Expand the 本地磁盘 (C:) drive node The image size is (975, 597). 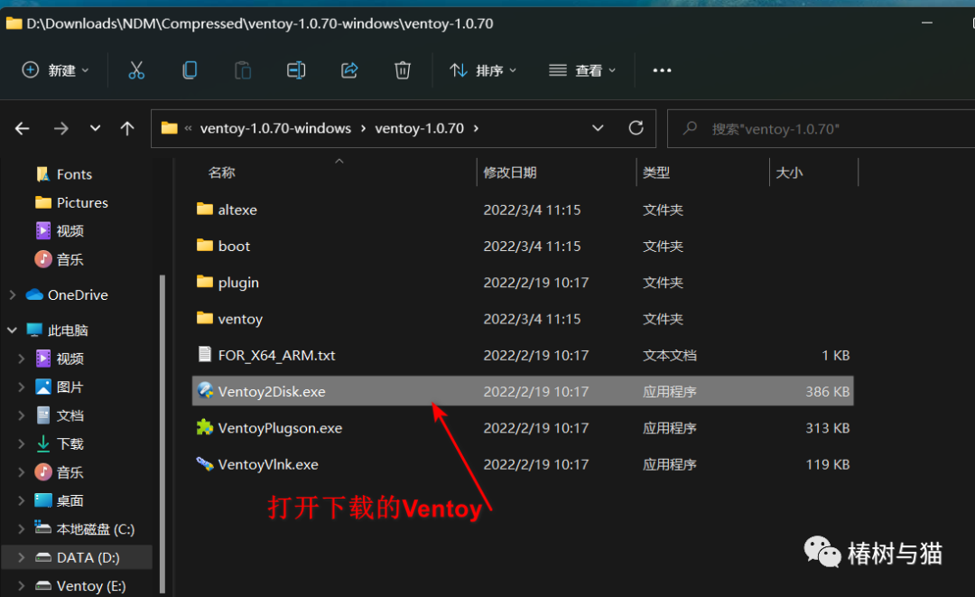pyautogui.click(x=21, y=528)
